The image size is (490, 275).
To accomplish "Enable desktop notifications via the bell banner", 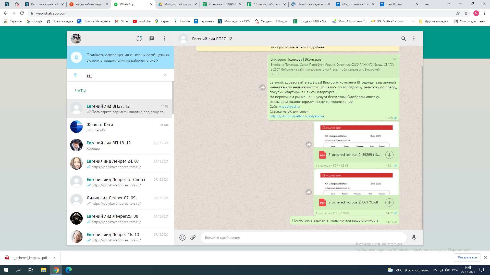I will click(x=122, y=61).
